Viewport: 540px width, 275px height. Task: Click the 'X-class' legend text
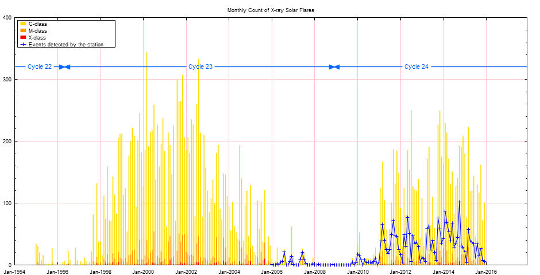pyautogui.click(x=38, y=37)
